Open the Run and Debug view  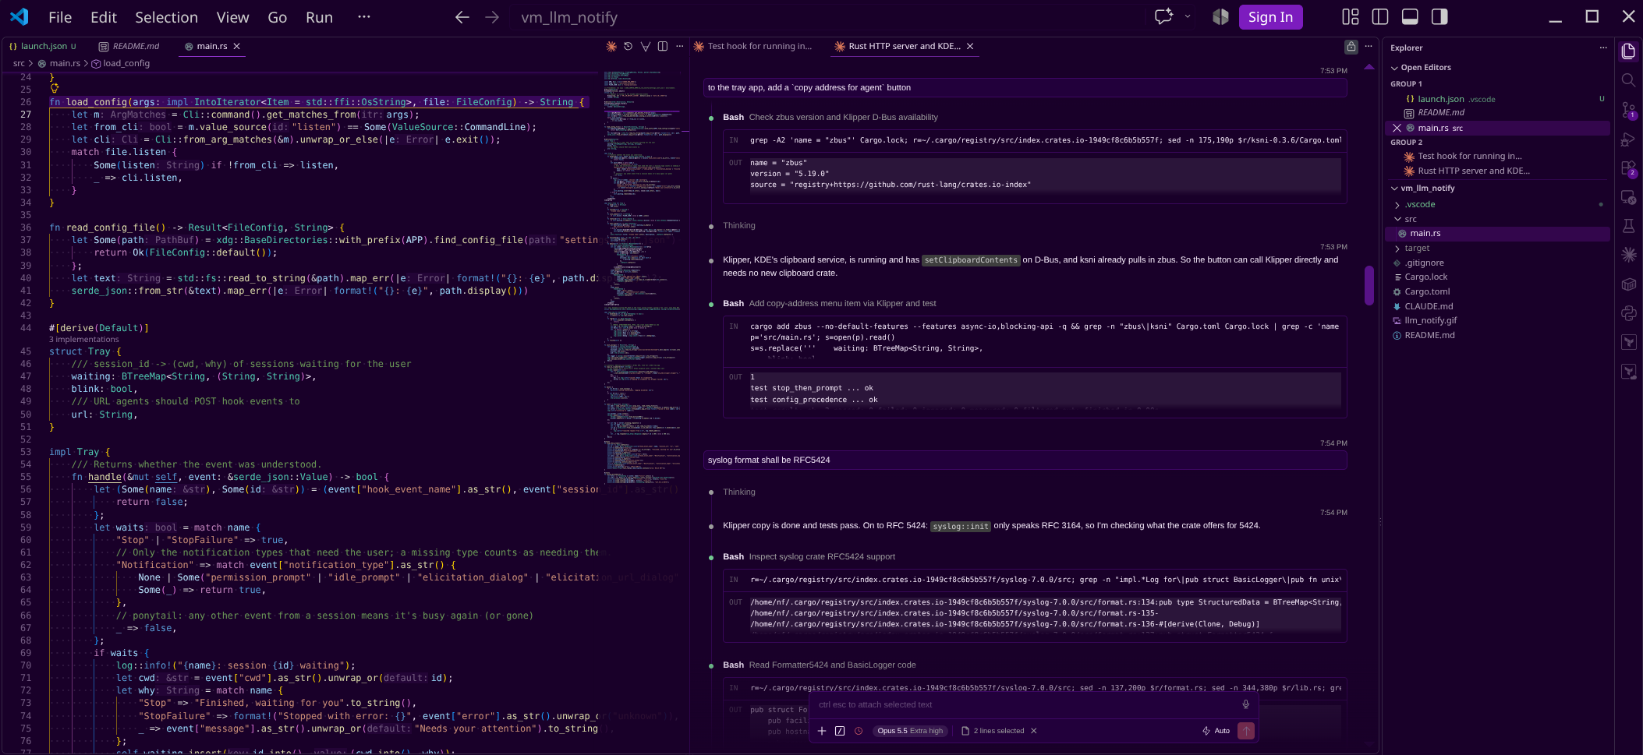coord(1628,139)
